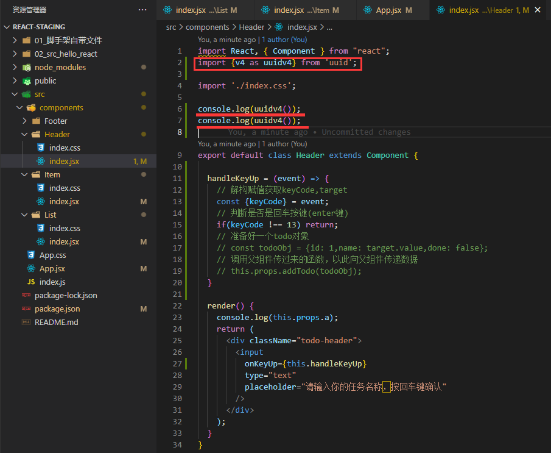Click the npm icon beside package.json
The height and width of the screenshot is (453, 551).
pyautogui.click(x=26, y=309)
